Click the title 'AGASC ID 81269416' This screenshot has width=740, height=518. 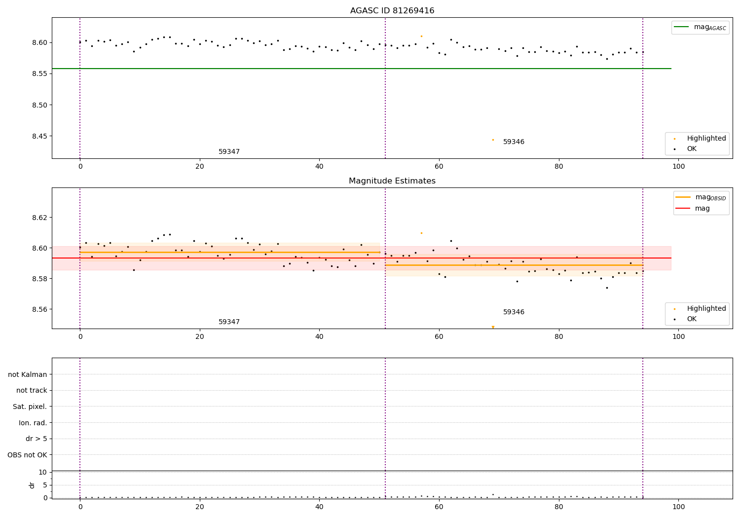392,11
